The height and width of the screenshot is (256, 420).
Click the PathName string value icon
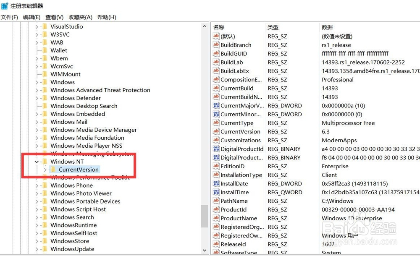coord(216,201)
